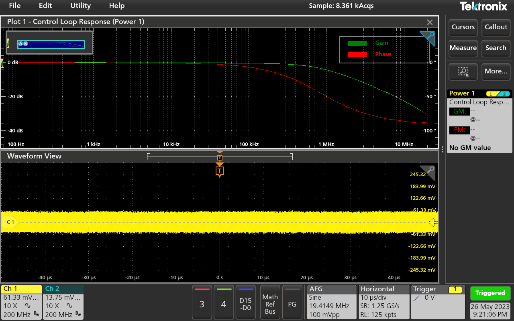The width and height of the screenshot is (514, 321).
Task: Click the zoom box icon button
Action: (x=463, y=71)
